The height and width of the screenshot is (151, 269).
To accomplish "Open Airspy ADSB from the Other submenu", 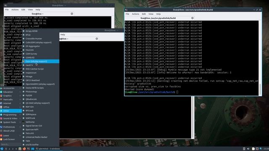I will tap(40, 31).
